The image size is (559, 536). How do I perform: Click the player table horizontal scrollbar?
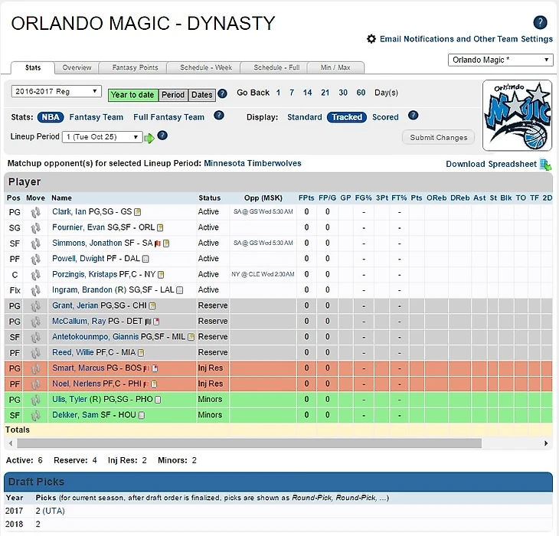249,443
